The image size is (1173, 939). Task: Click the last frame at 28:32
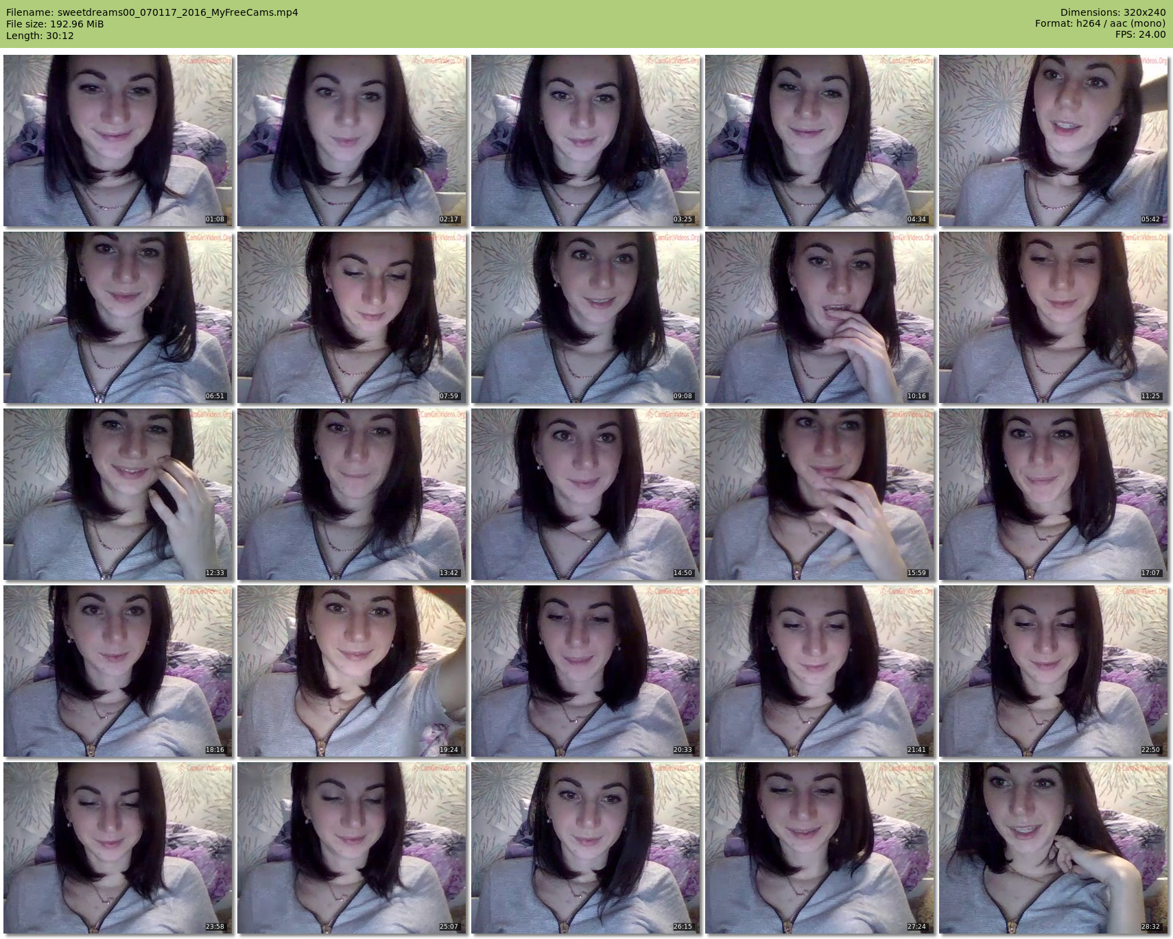(1053, 848)
